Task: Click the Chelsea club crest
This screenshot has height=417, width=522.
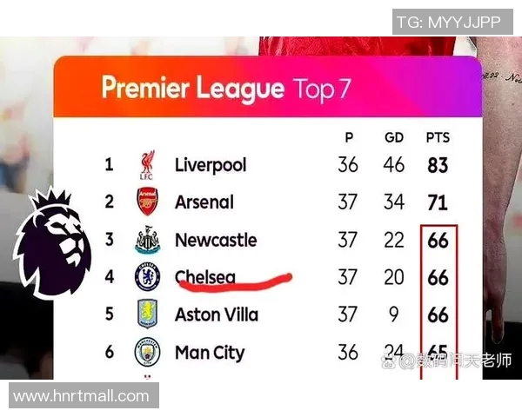Action: pos(147,278)
